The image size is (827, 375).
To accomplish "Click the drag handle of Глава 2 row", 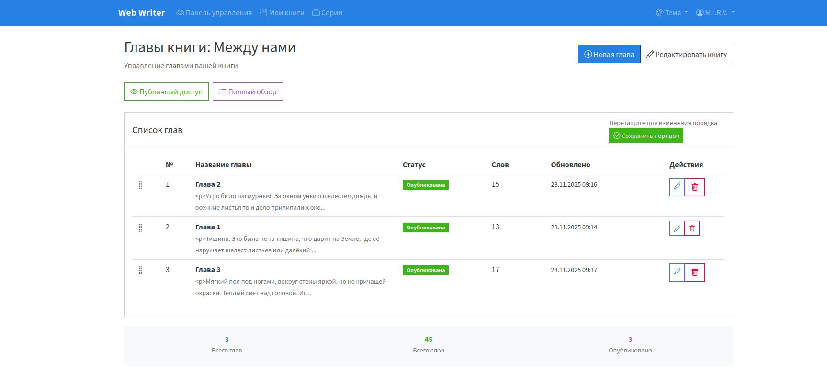I will point(140,185).
